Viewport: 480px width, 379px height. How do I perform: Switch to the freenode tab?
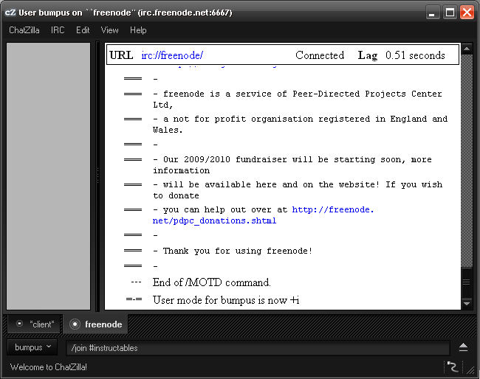[x=96, y=324]
